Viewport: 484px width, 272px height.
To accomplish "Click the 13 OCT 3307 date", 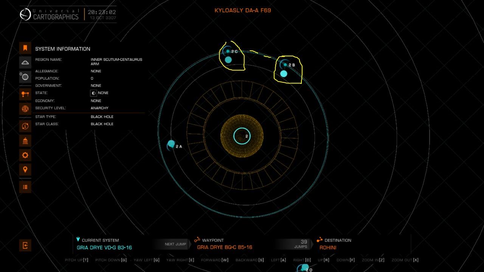I will pyautogui.click(x=103, y=18).
